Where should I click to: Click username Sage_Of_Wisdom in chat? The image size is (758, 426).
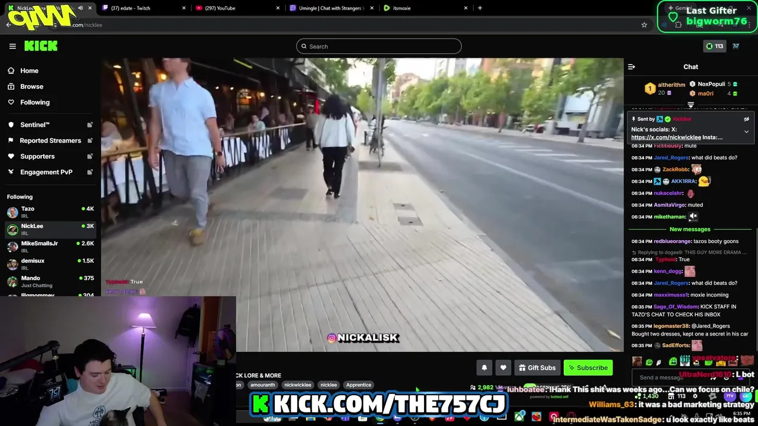(675, 306)
